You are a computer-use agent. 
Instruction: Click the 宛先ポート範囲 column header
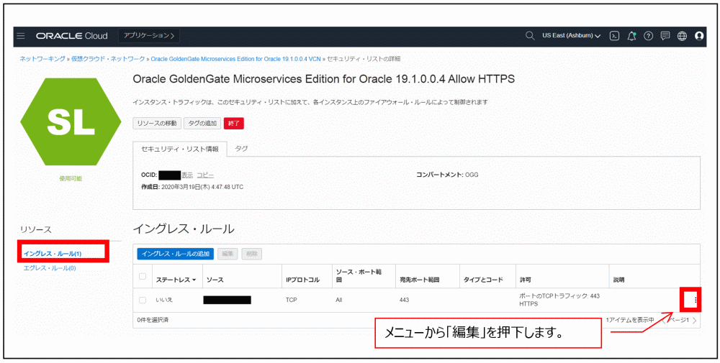[x=420, y=280]
